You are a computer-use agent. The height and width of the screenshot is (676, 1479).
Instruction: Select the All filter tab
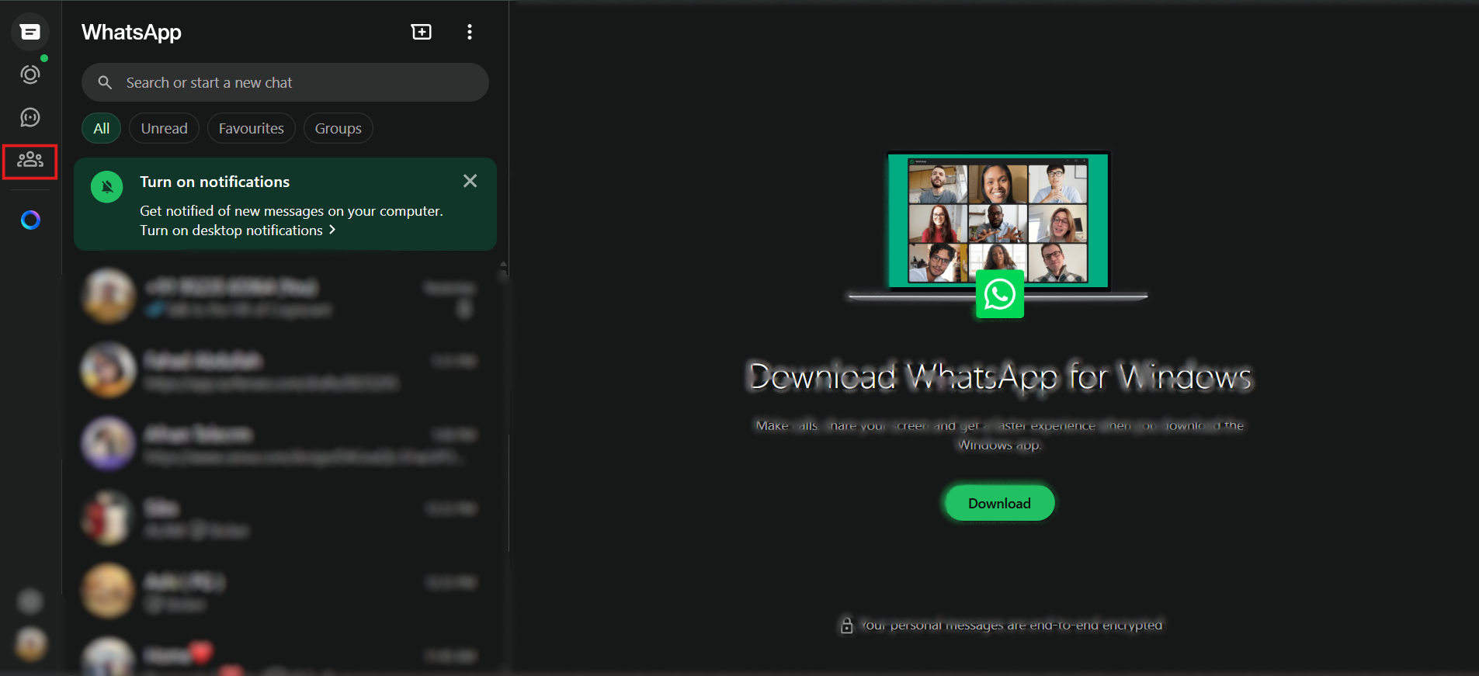pyautogui.click(x=102, y=128)
